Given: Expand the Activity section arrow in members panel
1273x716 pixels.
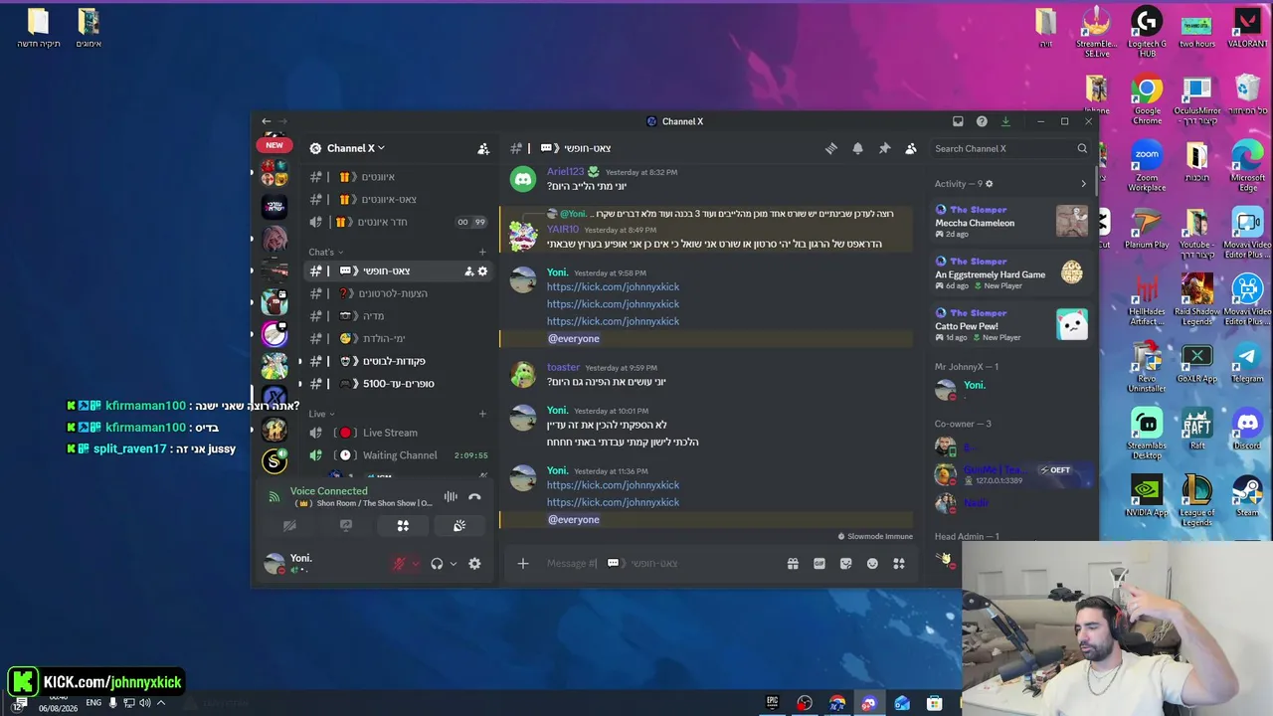Looking at the screenshot, I should click(1083, 184).
